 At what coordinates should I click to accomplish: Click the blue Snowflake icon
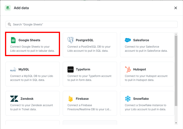(128, 99)
